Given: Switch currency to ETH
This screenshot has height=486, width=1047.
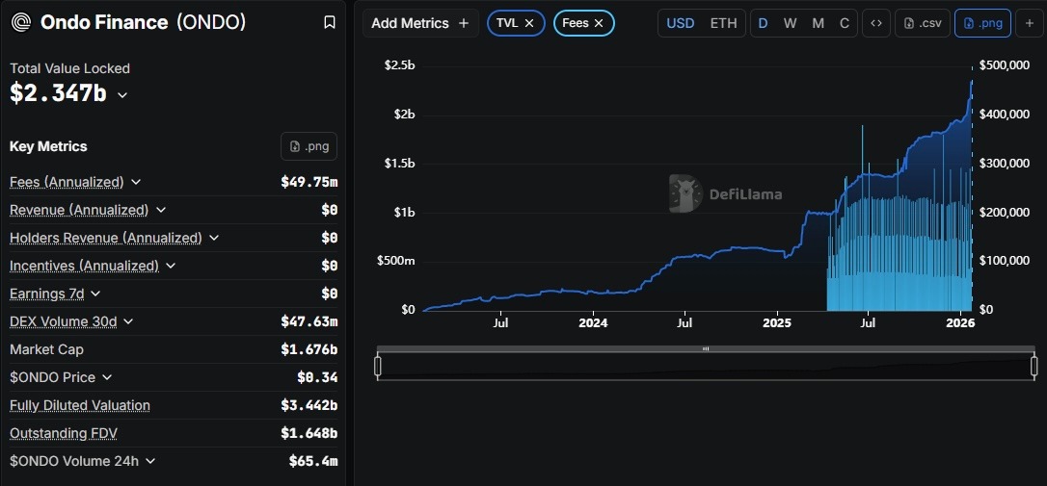Looking at the screenshot, I should pyautogui.click(x=723, y=23).
